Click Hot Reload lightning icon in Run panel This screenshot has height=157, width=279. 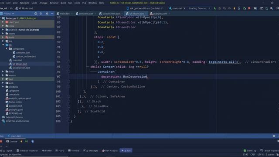[x=21, y=141]
